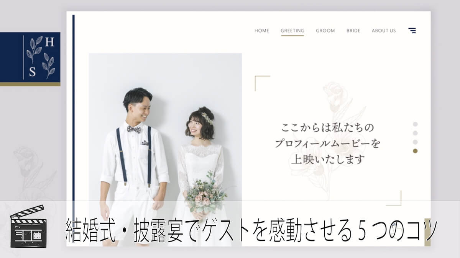Click the gold underline beneath GREETING

click(x=292, y=35)
